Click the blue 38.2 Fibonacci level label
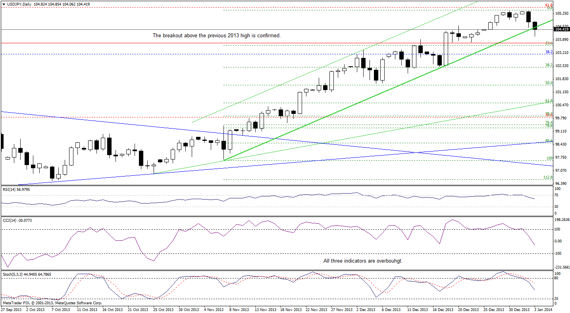Image resolution: width=570 pixels, height=313 pixels. [x=549, y=52]
